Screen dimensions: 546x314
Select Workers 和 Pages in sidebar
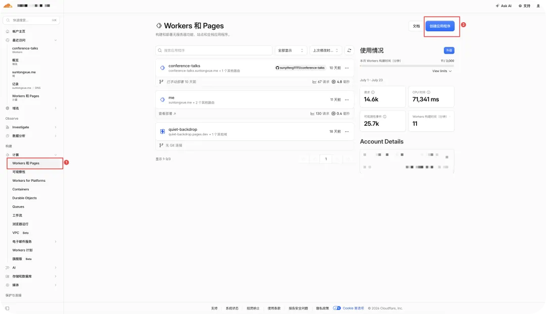click(35, 163)
